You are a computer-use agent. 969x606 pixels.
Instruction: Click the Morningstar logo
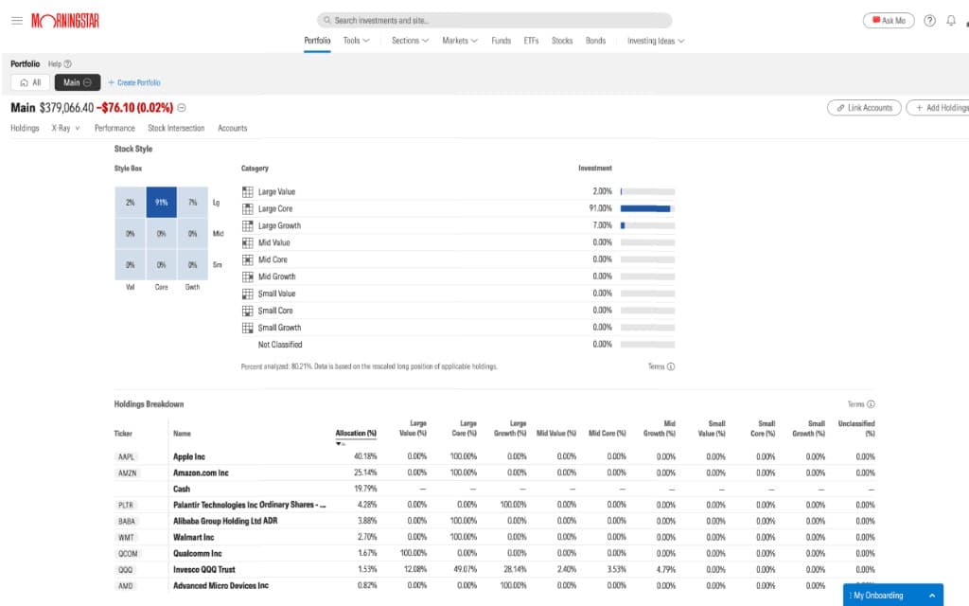click(65, 21)
